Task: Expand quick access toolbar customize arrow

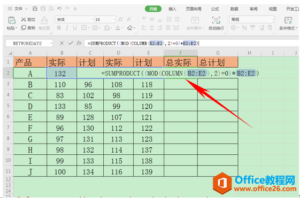Action: [75, 9]
